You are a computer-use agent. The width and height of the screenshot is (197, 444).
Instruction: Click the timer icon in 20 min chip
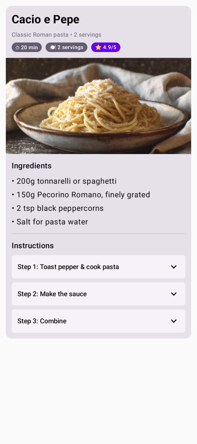(x=18, y=48)
